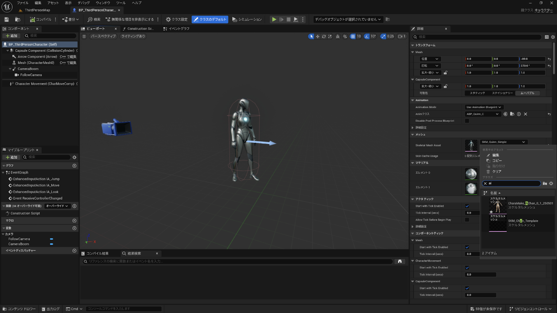
Task: Toggle 無関係な項目を非表示にする
Action: (x=130, y=19)
